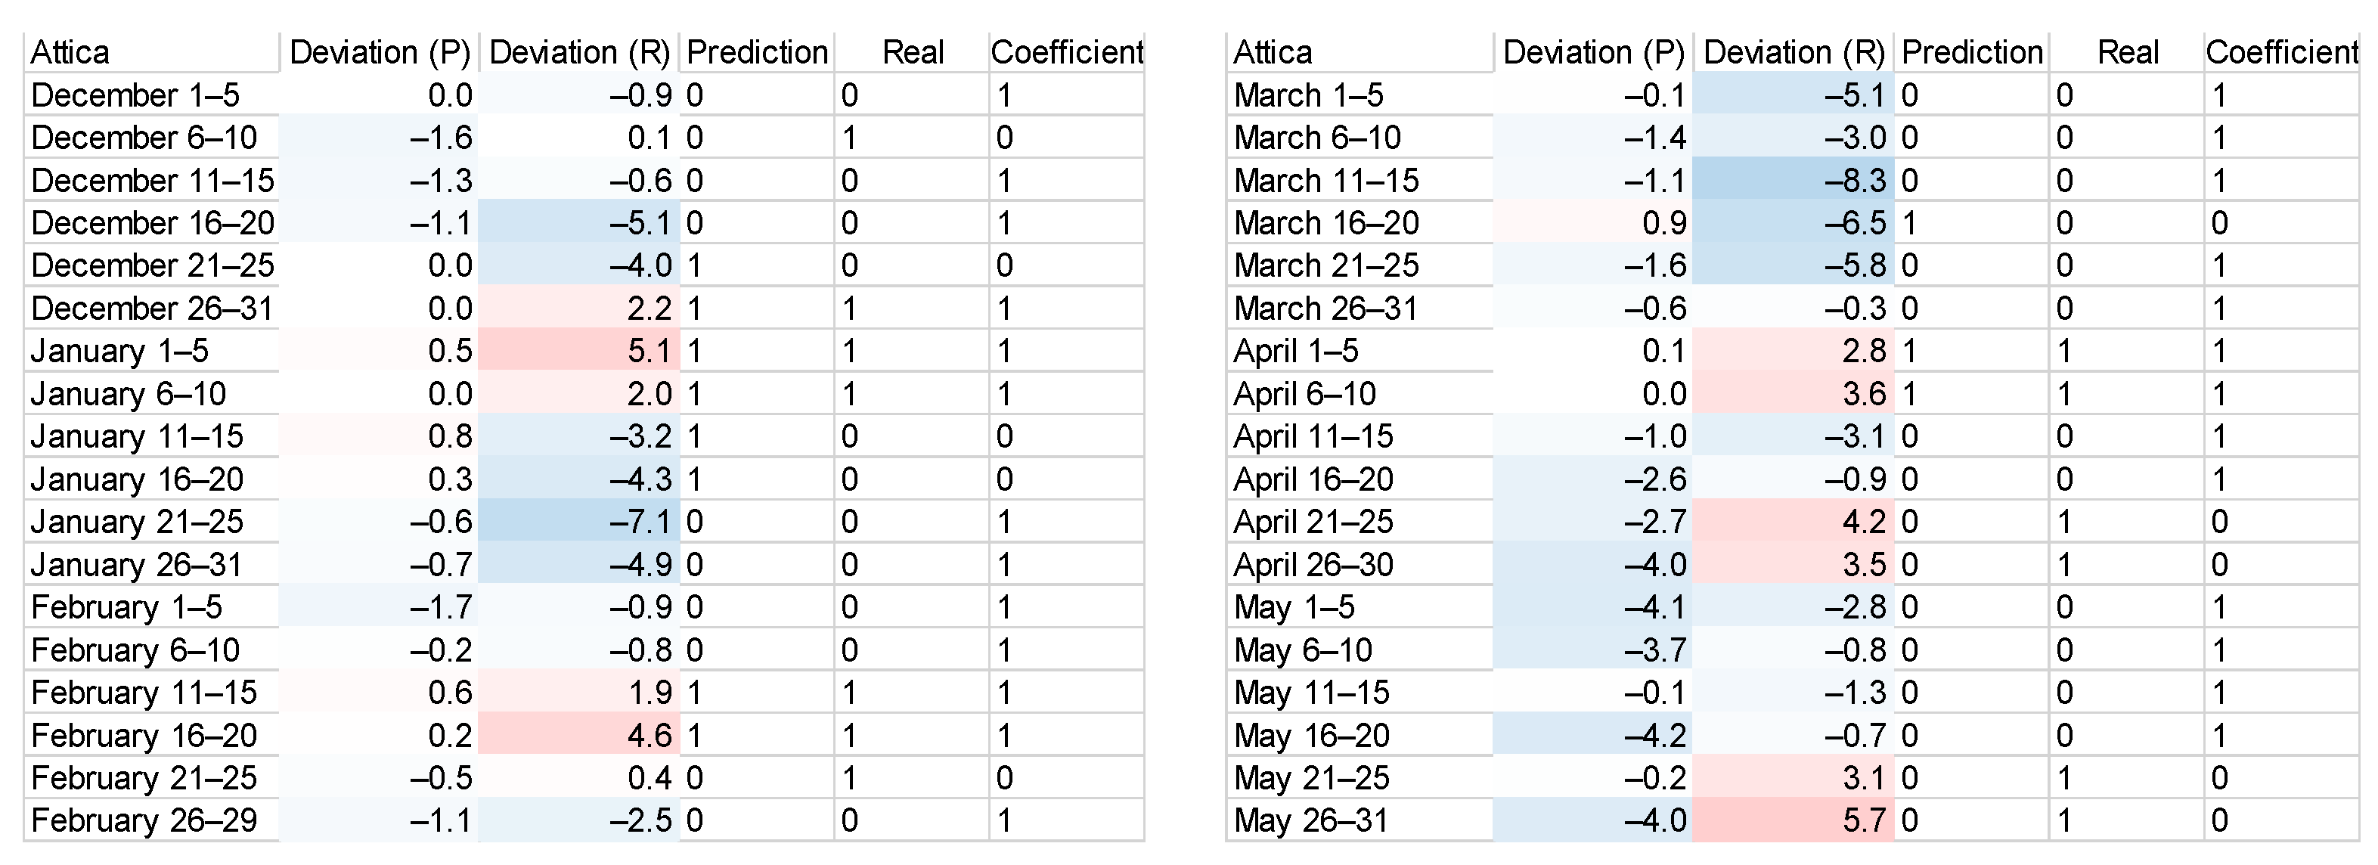This screenshot has height=865, width=2378.
Task: Click the –8.3 deviation cell
Action: tap(1854, 180)
